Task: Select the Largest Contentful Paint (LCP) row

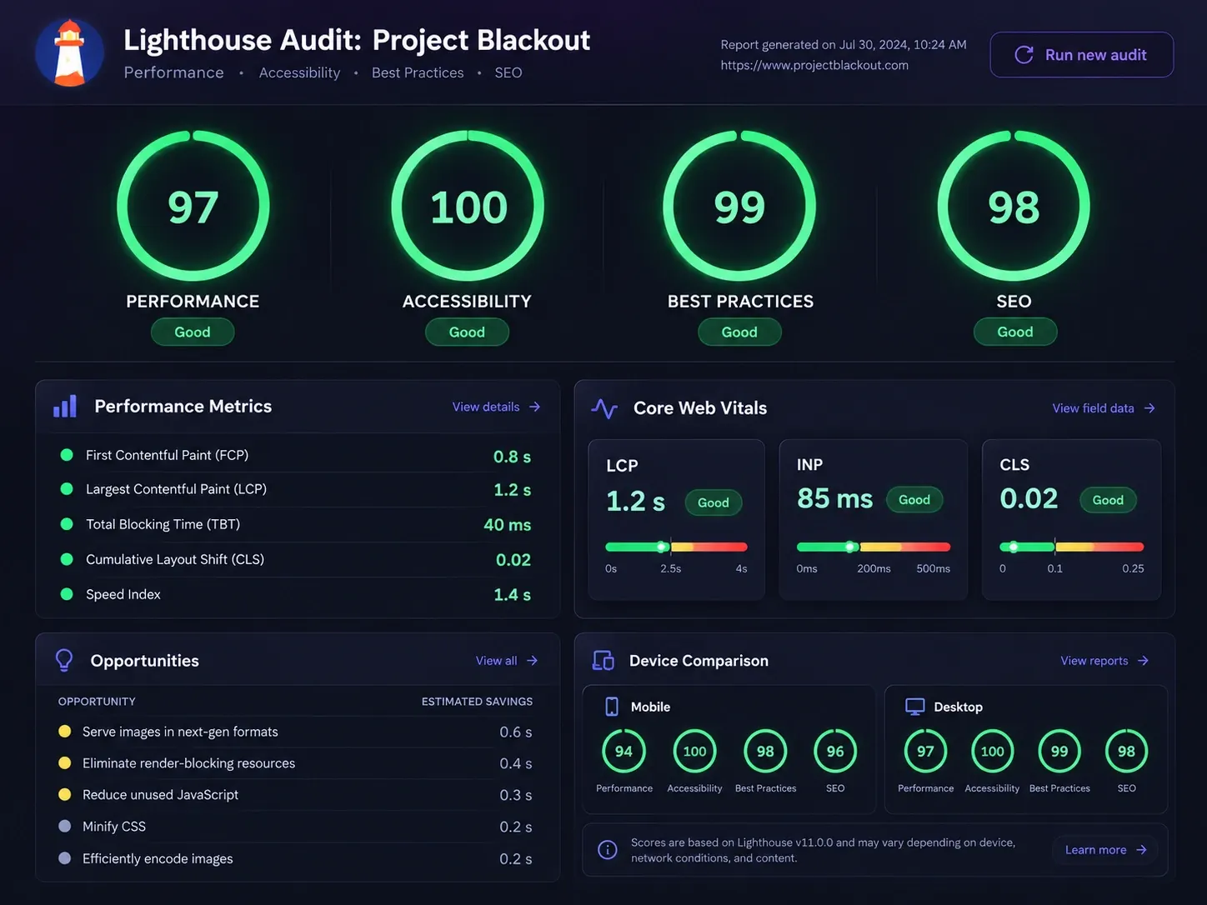Action: pos(297,490)
